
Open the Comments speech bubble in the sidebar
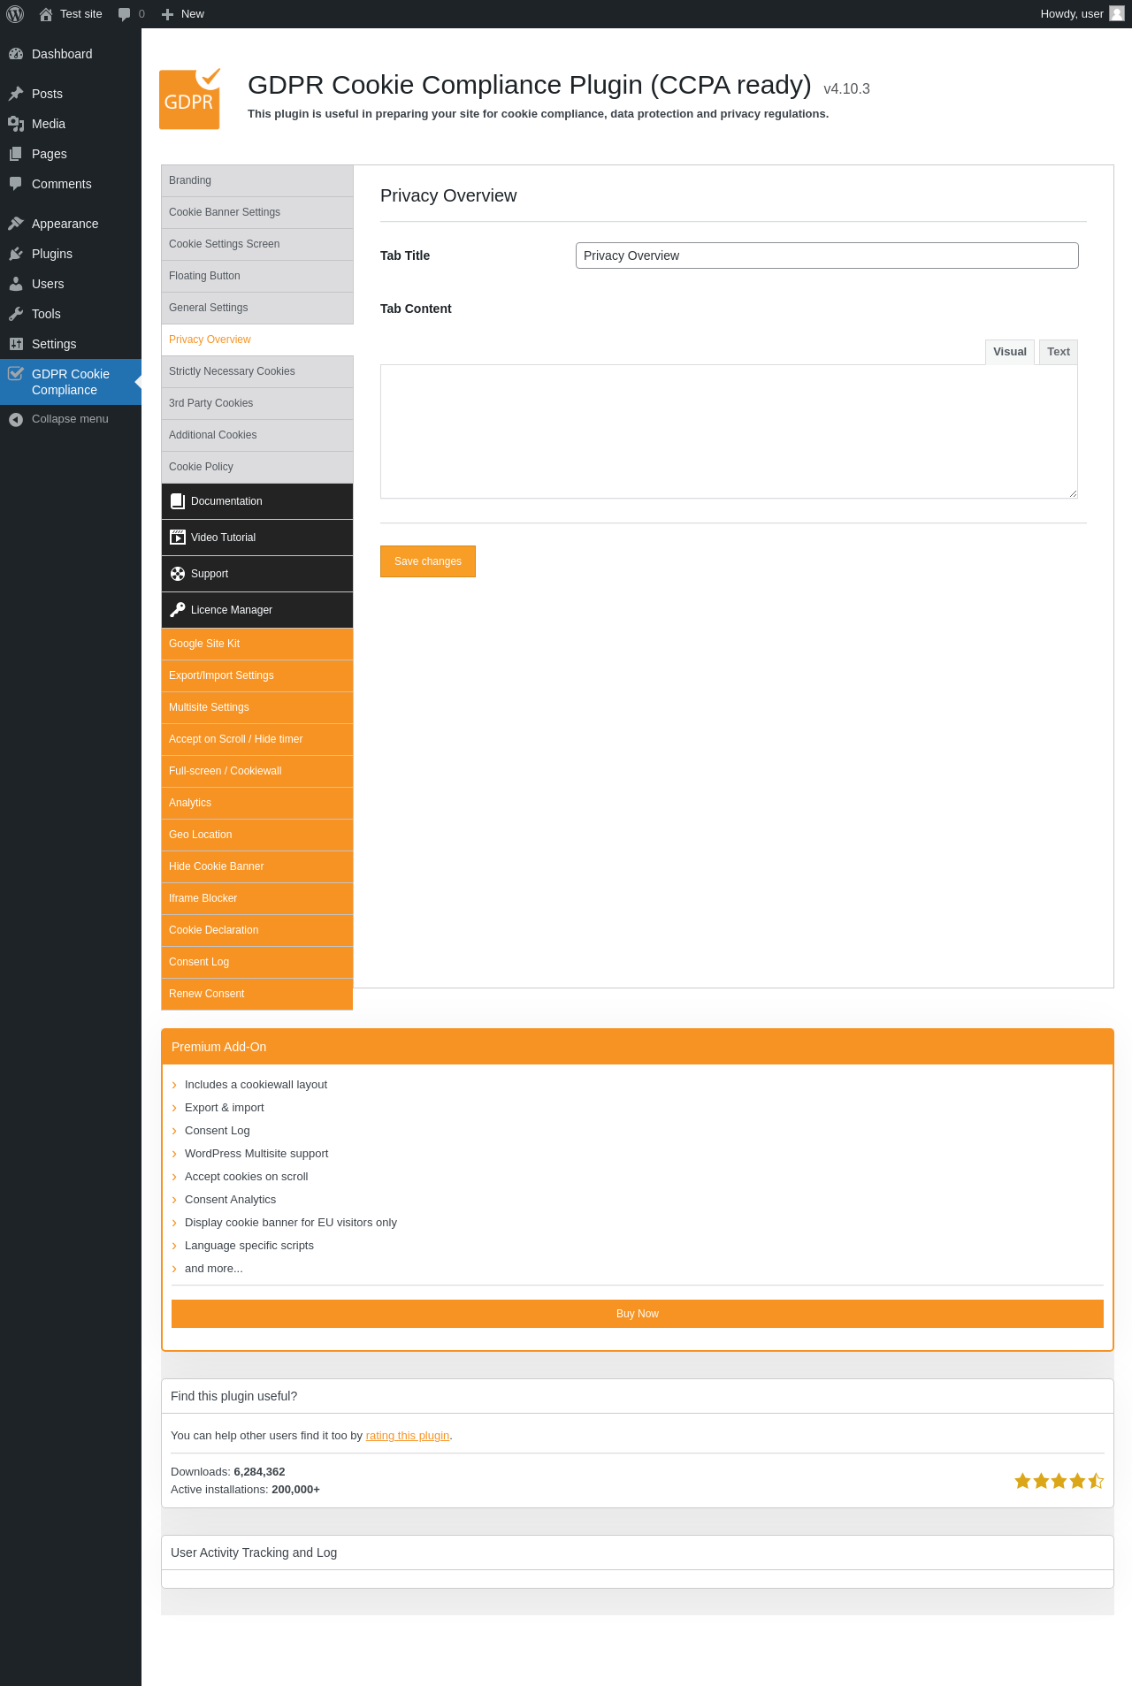[x=16, y=184]
